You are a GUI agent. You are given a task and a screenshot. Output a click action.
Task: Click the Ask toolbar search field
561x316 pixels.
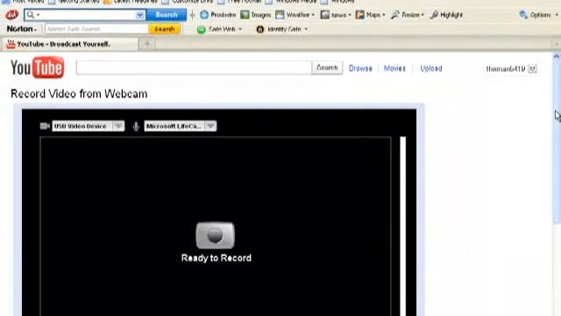pyautogui.click(x=84, y=15)
